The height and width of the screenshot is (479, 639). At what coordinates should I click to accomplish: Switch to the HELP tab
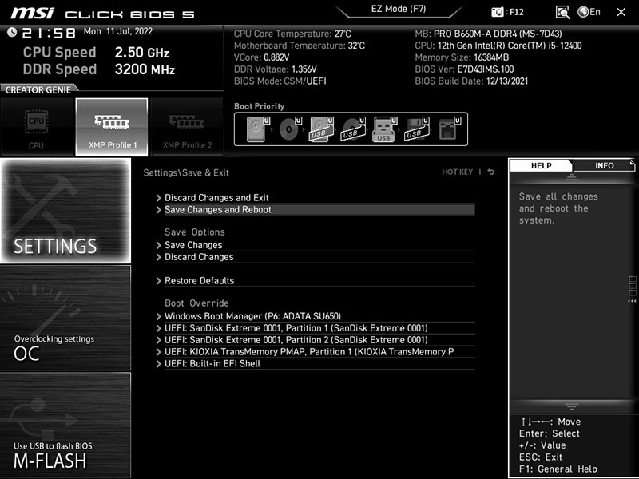click(542, 165)
